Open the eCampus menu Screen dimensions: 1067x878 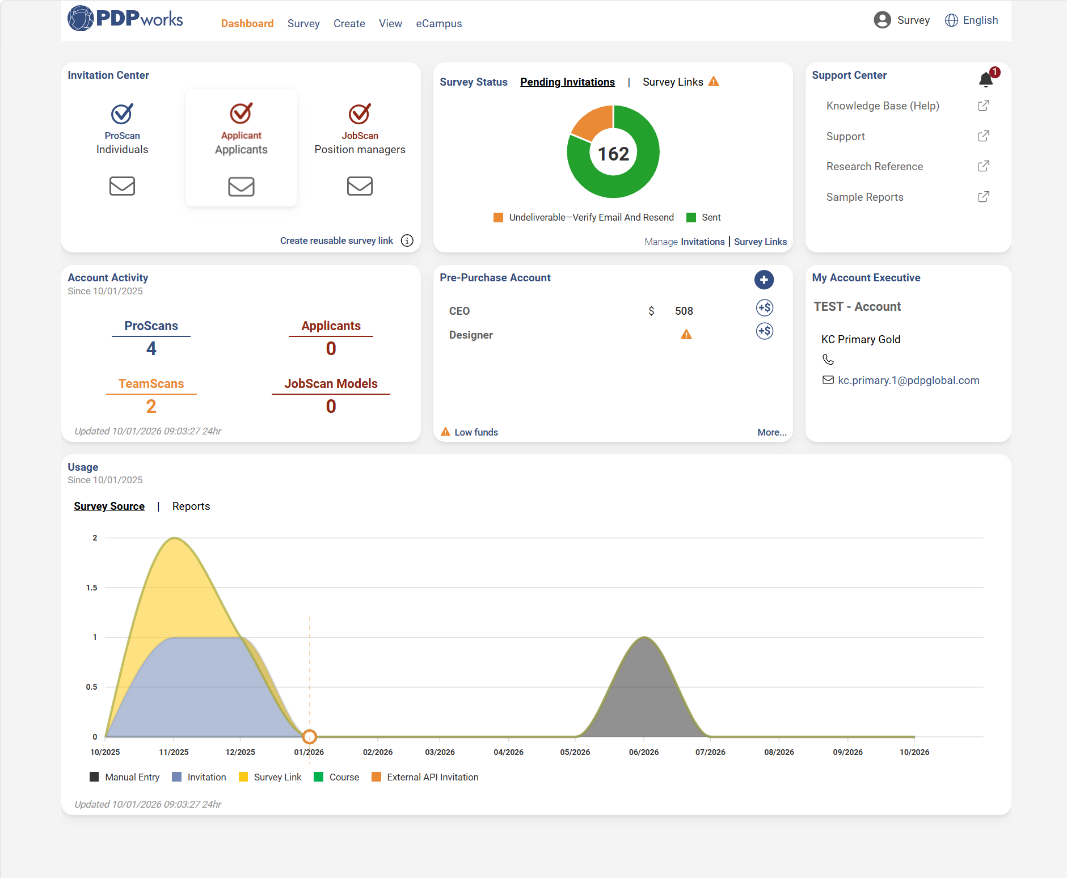(x=439, y=24)
